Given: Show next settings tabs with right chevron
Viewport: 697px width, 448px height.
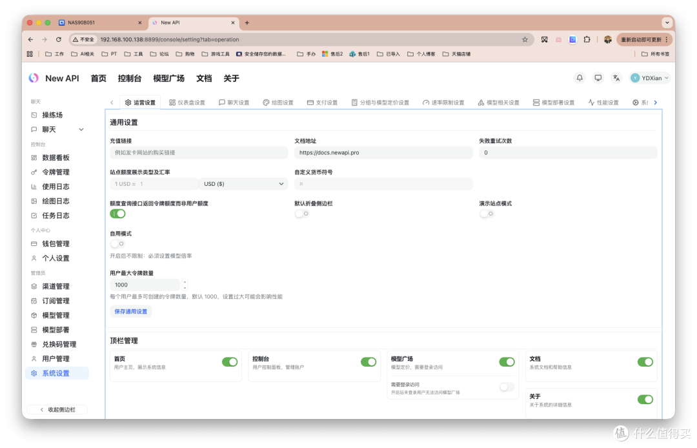Looking at the screenshot, I should [x=655, y=103].
